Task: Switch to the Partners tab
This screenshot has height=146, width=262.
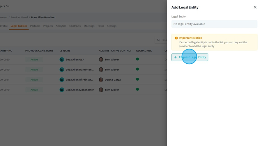Action: point(35,26)
